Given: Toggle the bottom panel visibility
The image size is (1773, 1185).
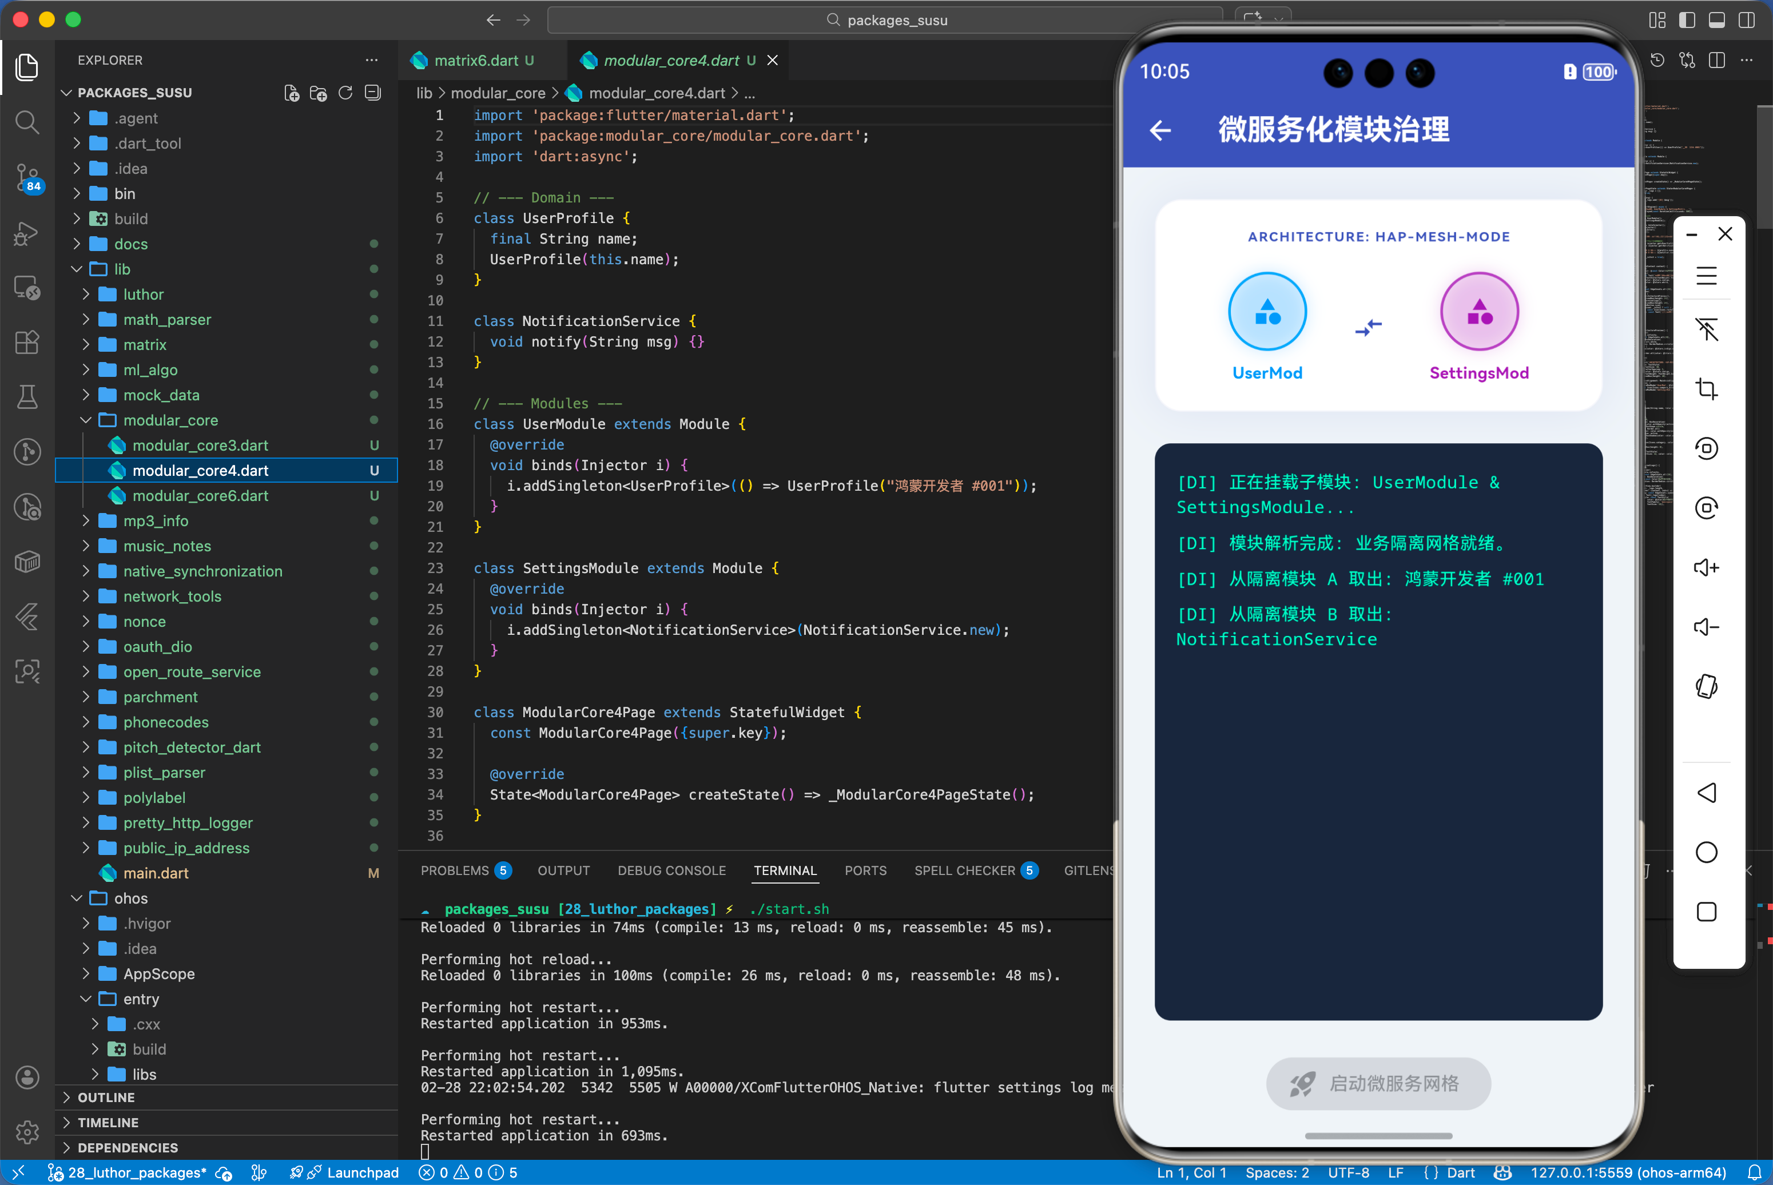Looking at the screenshot, I should [1717, 21].
